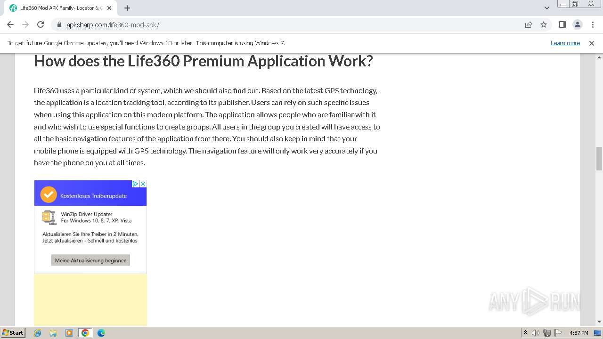Click Meine Aktualisierung beginnen button

(90, 260)
